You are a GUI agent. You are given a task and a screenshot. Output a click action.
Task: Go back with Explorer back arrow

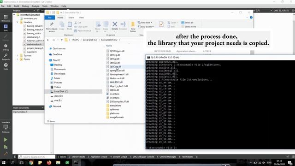[48, 40]
